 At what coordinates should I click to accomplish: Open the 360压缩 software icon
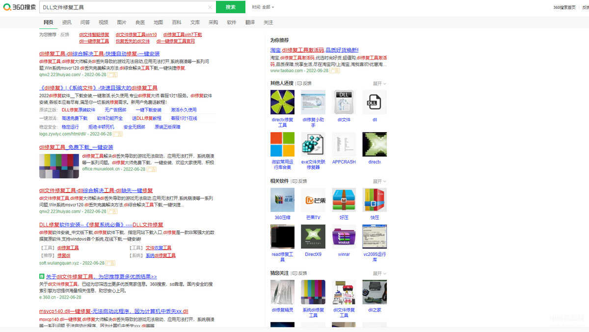click(x=282, y=200)
